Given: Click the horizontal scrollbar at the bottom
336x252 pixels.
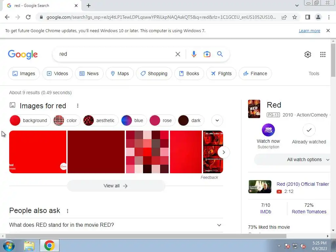Looking at the screenshot, I should (146, 236).
